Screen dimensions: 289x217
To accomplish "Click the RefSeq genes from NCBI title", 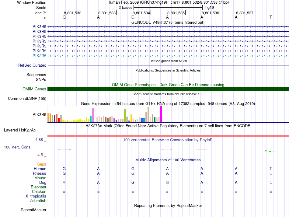I will click(168, 61).
